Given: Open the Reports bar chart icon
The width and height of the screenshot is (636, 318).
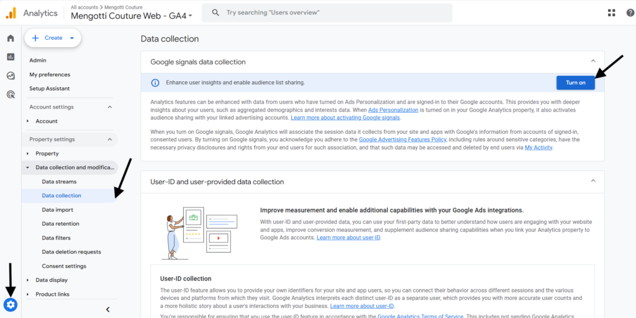Looking at the screenshot, I should [x=11, y=56].
